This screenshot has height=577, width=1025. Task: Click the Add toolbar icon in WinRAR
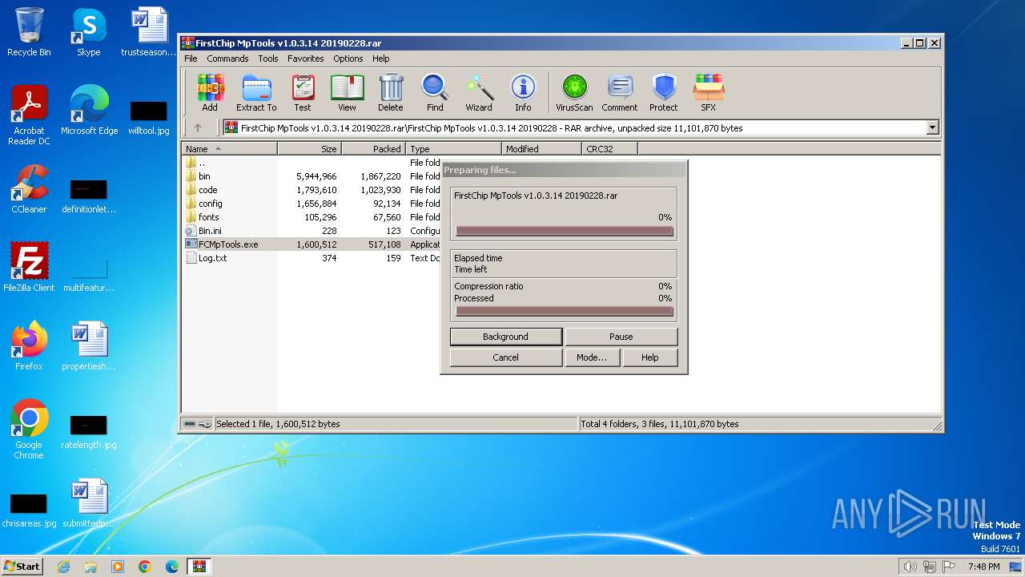pos(210,93)
